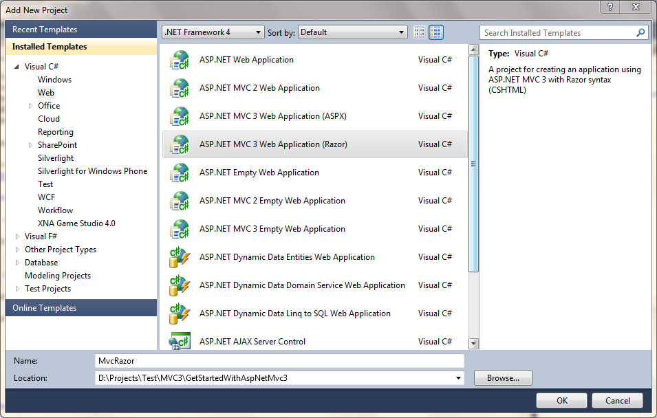Open the Location path dropdown arrow

point(458,378)
